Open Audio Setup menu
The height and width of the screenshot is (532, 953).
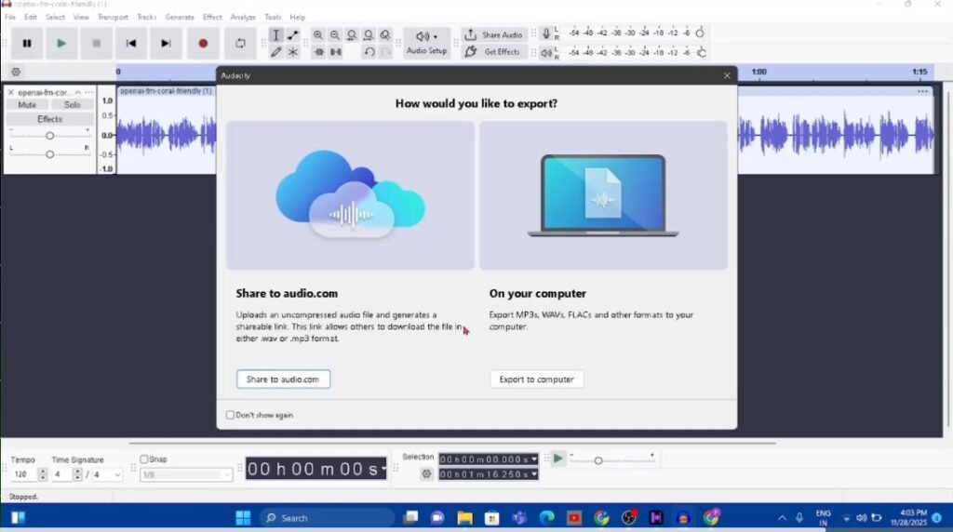pyautogui.click(x=426, y=43)
